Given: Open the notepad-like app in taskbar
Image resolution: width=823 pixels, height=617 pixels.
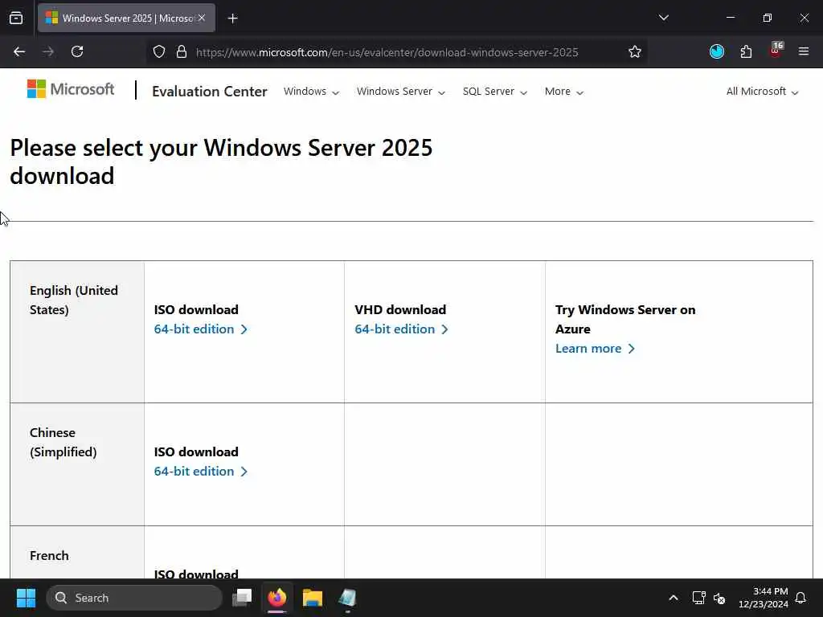Looking at the screenshot, I should (347, 598).
